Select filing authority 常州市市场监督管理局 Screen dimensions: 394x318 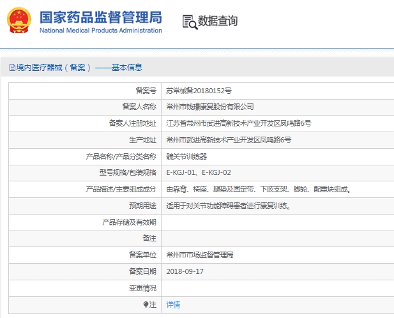[x=200, y=255]
